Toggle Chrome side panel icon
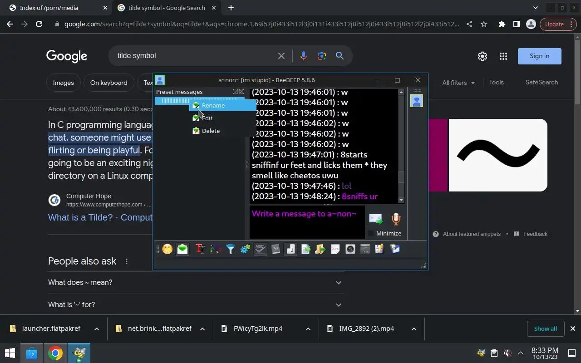This screenshot has height=363, width=581. pyautogui.click(x=516, y=24)
